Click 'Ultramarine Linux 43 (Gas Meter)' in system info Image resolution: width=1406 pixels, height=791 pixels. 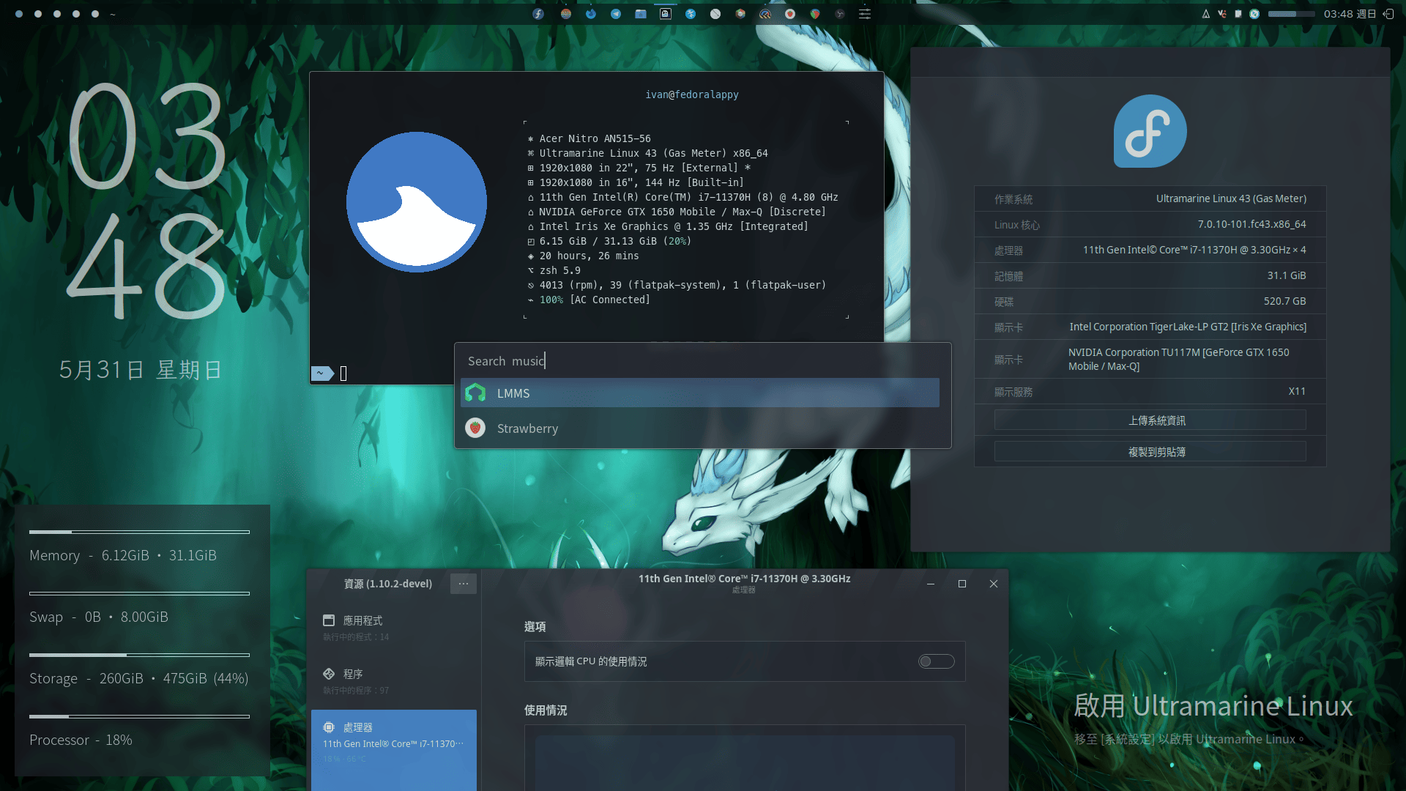point(1231,198)
